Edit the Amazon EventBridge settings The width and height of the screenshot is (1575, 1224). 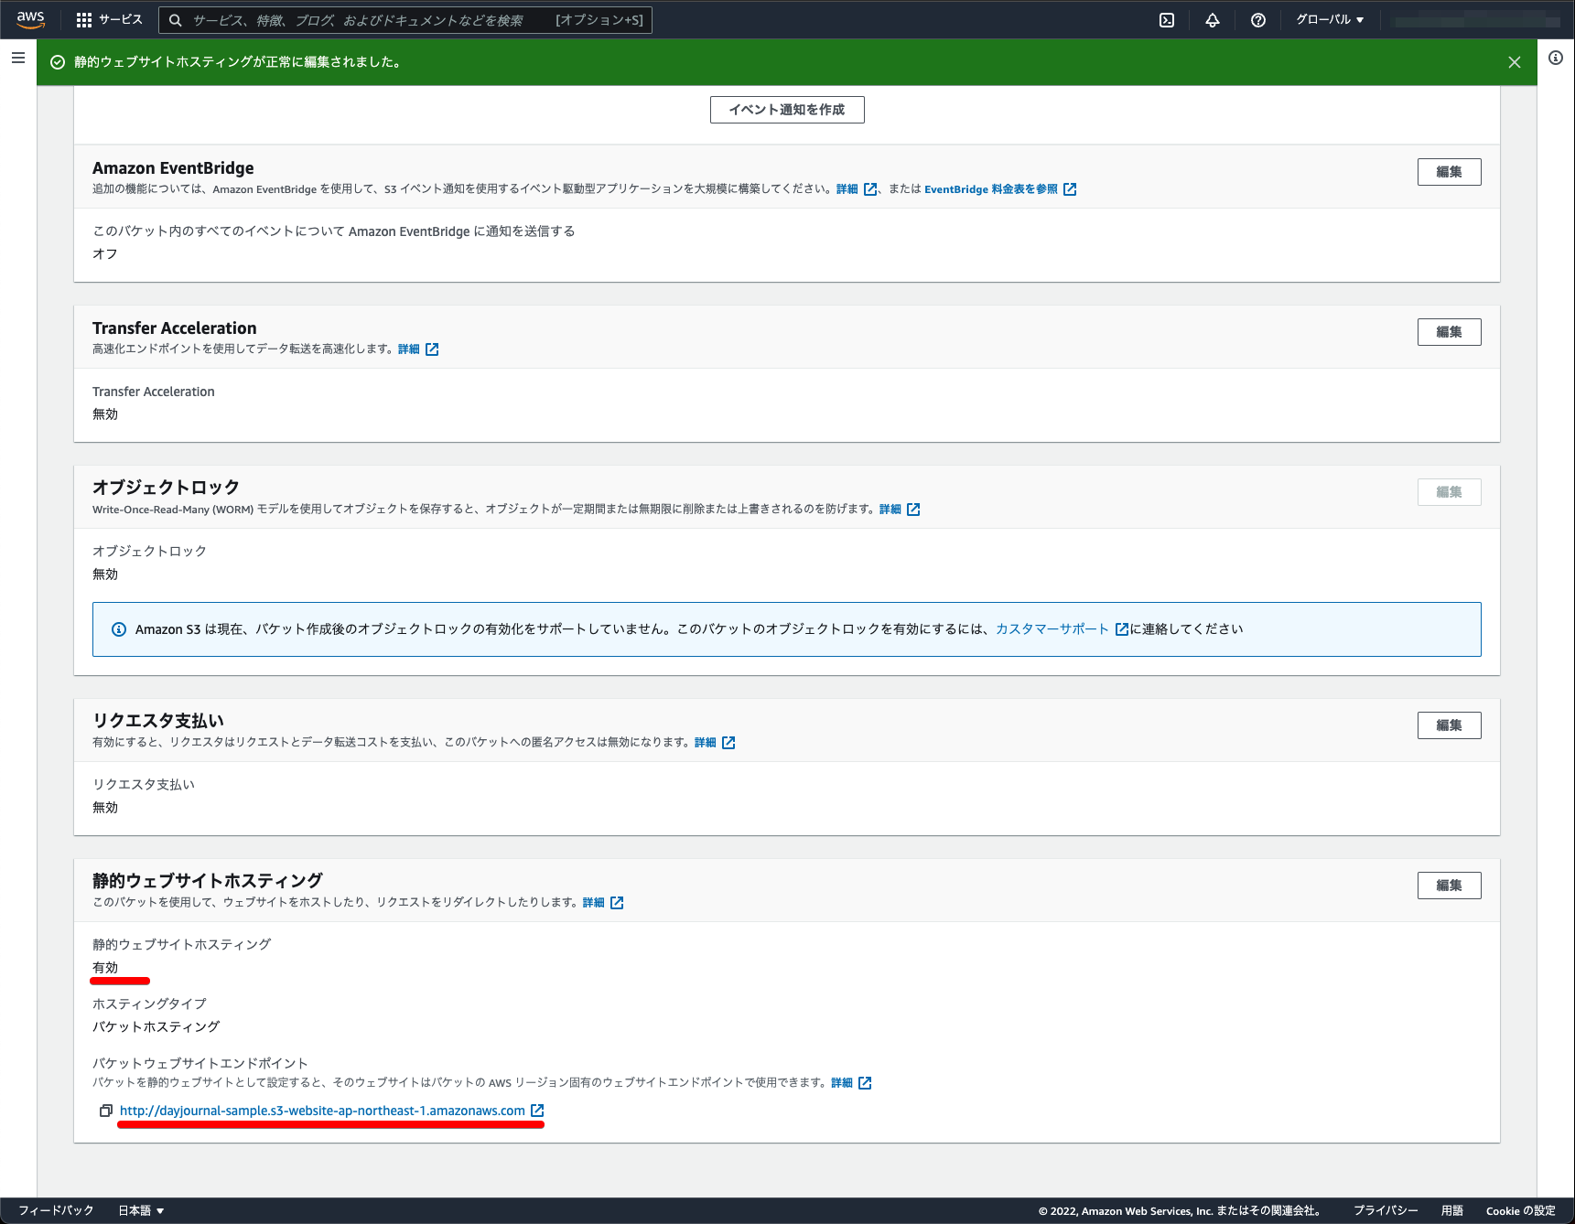click(x=1449, y=172)
